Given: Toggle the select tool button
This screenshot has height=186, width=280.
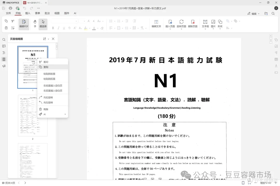Looking at the screenshot, I should click(x=43, y=24).
